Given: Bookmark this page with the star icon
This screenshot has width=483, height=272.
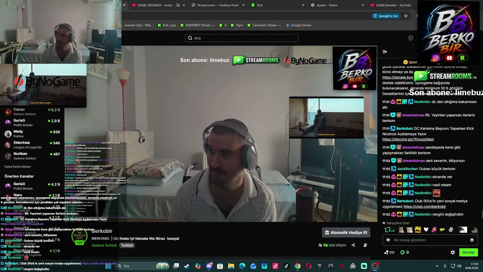Looking at the screenshot, I should [406, 16].
